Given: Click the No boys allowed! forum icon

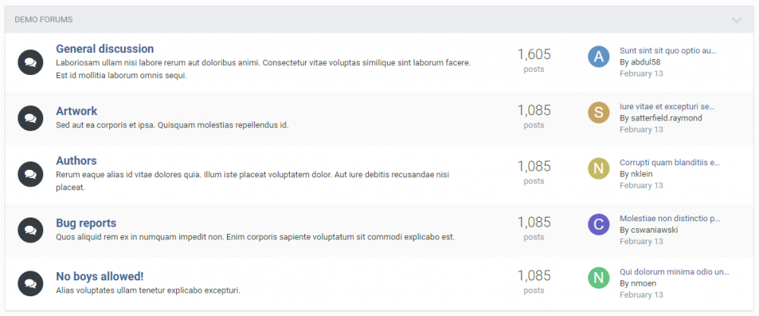Looking at the screenshot, I should click(x=30, y=283).
